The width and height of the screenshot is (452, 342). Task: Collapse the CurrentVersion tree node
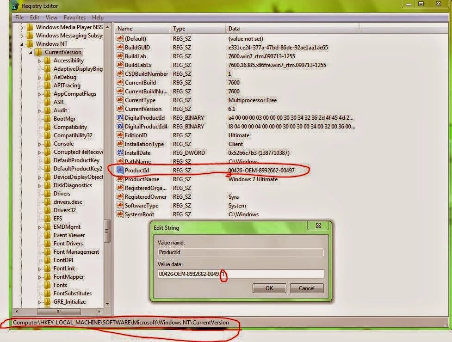click(x=31, y=52)
